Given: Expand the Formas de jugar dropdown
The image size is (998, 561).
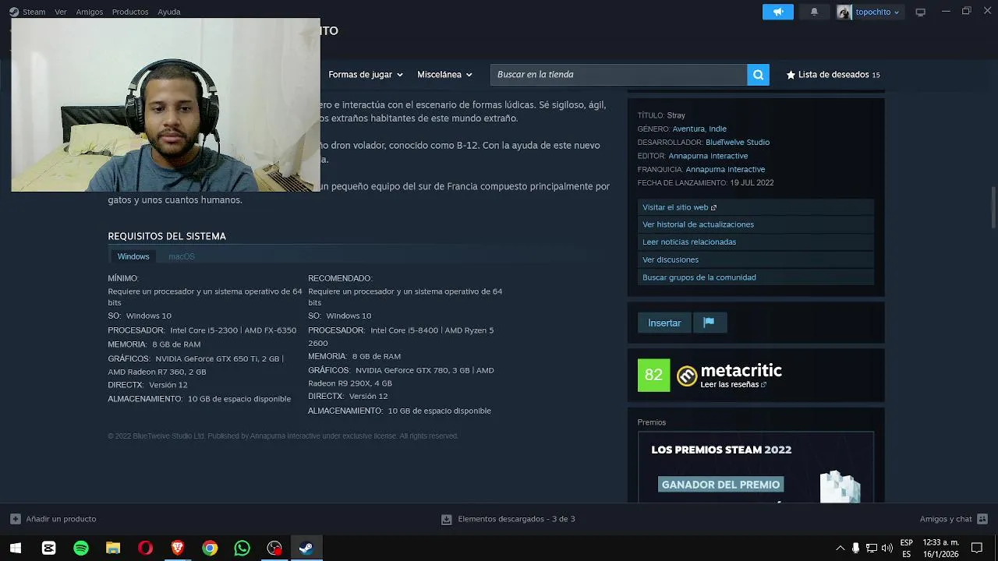Looking at the screenshot, I should [366, 75].
